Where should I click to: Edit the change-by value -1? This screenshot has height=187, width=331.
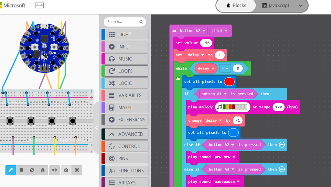coord(238,120)
